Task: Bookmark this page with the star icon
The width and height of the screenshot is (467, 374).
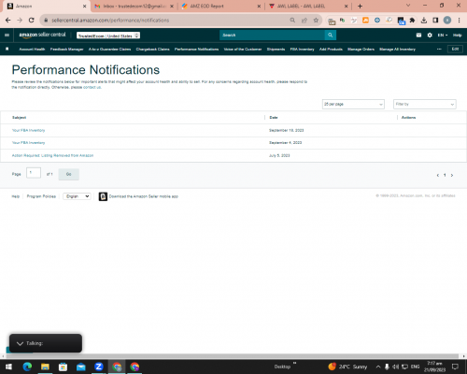Action: 316,21
